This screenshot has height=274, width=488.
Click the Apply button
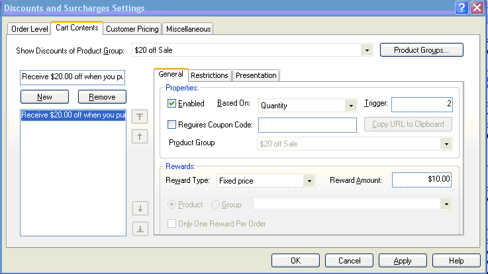(402, 261)
